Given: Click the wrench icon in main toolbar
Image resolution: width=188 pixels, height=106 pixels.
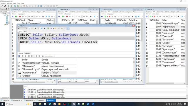Looking at the screenshot, I should click(x=44, y=6).
